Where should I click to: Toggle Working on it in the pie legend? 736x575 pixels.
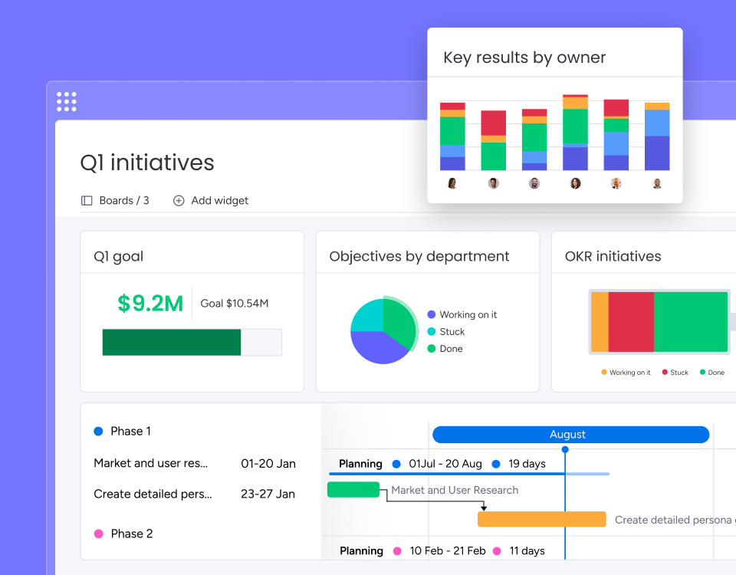[462, 314]
